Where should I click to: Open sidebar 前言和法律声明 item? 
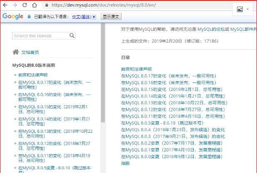(33, 75)
